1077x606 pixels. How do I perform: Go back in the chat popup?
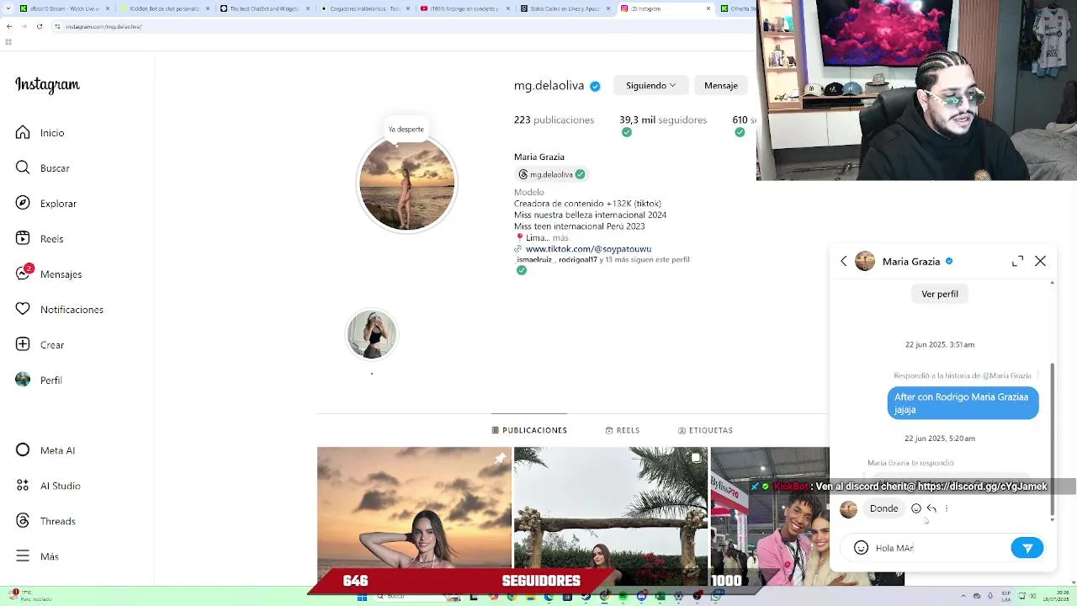[x=844, y=262]
